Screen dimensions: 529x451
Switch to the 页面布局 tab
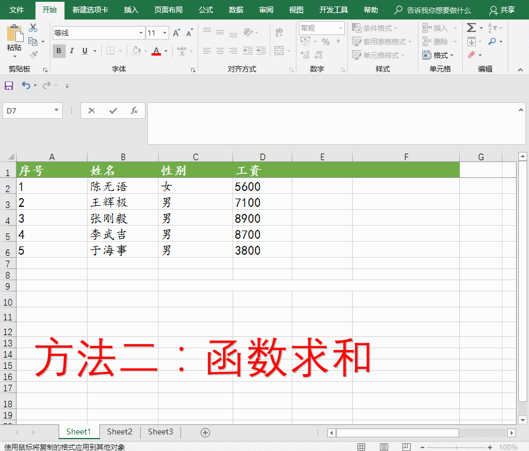[x=169, y=10]
